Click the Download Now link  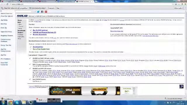pos(38,47)
